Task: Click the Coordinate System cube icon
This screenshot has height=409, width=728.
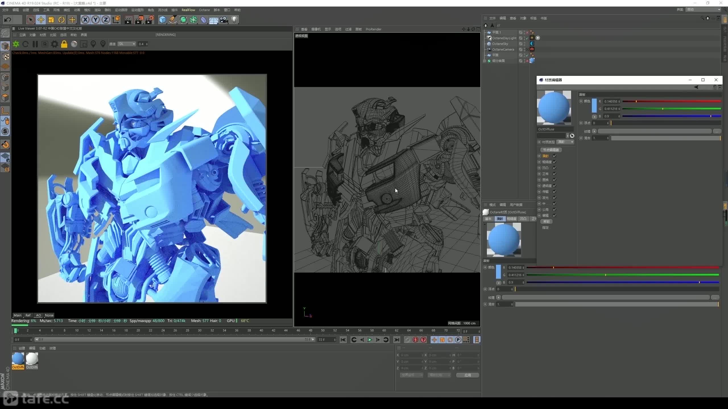Action: coord(116,20)
